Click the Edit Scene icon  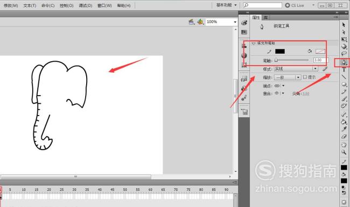point(192,22)
